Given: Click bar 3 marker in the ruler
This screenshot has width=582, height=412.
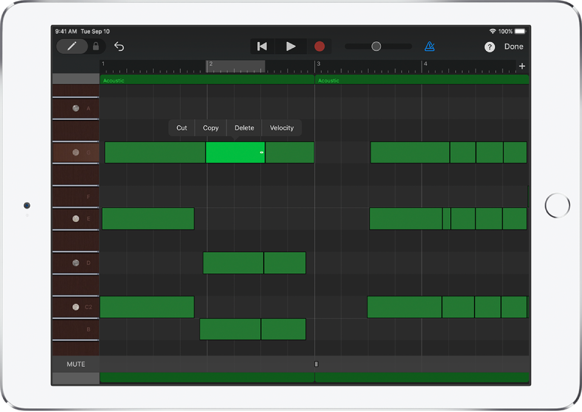Looking at the screenshot, I should pos(318,64).
